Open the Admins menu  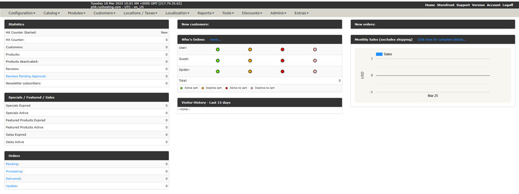(x=278, y=13)
